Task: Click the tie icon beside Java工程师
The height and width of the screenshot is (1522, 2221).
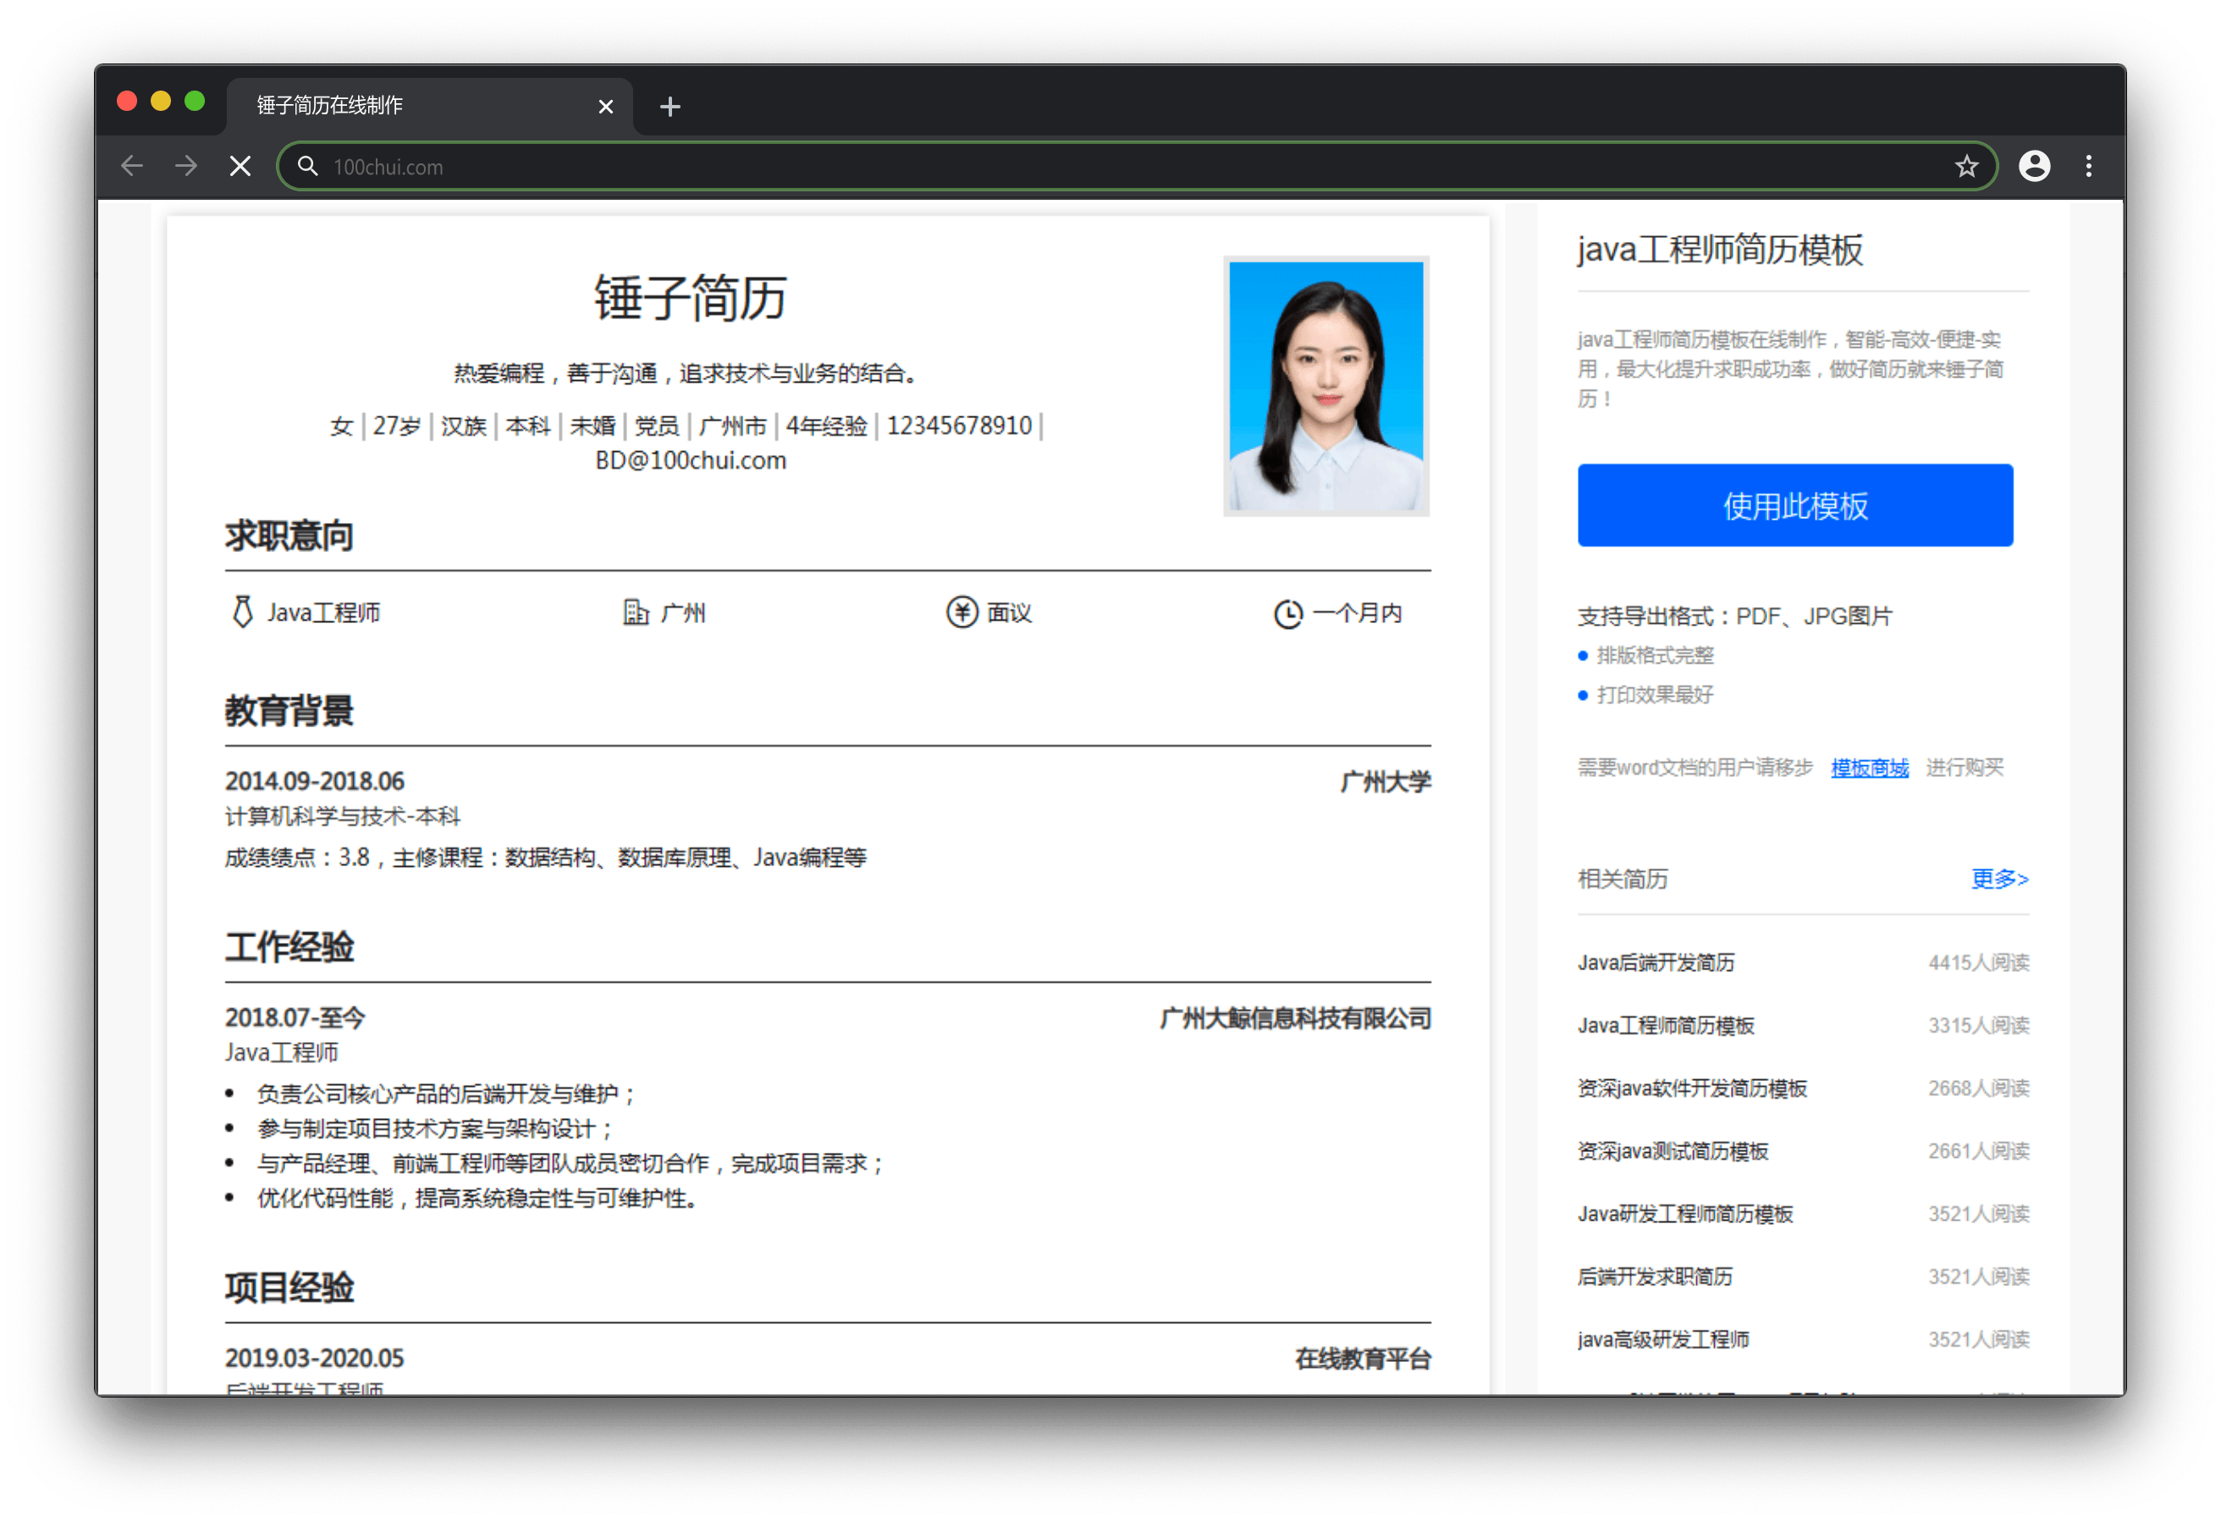Action: [x=243, y=612]
